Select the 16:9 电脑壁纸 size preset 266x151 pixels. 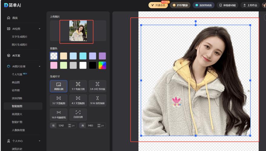point(58,114)
